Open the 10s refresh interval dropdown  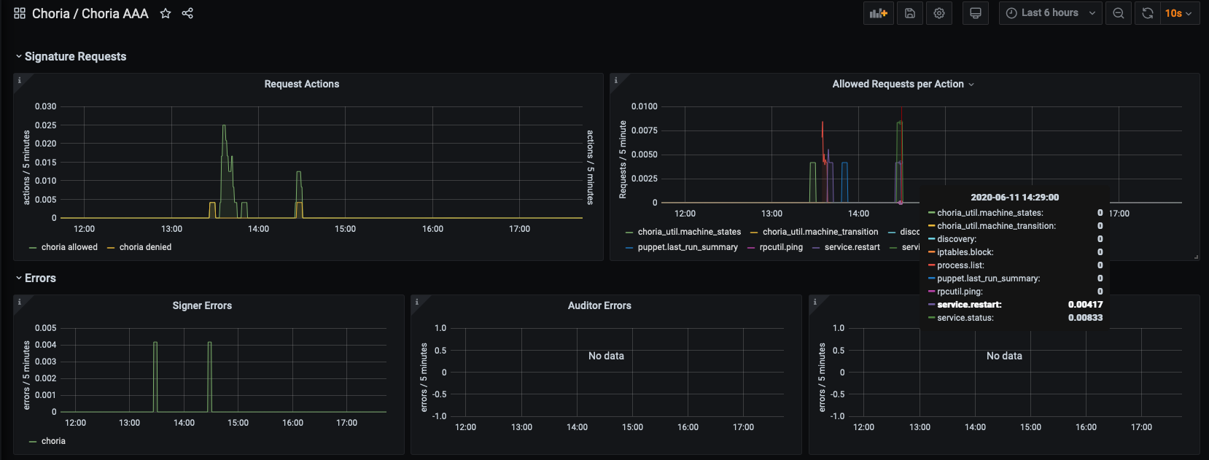(1180, 13)
